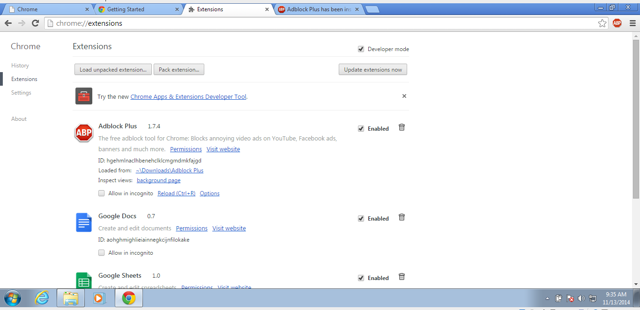Select Extensions in the sidebar

24,79
